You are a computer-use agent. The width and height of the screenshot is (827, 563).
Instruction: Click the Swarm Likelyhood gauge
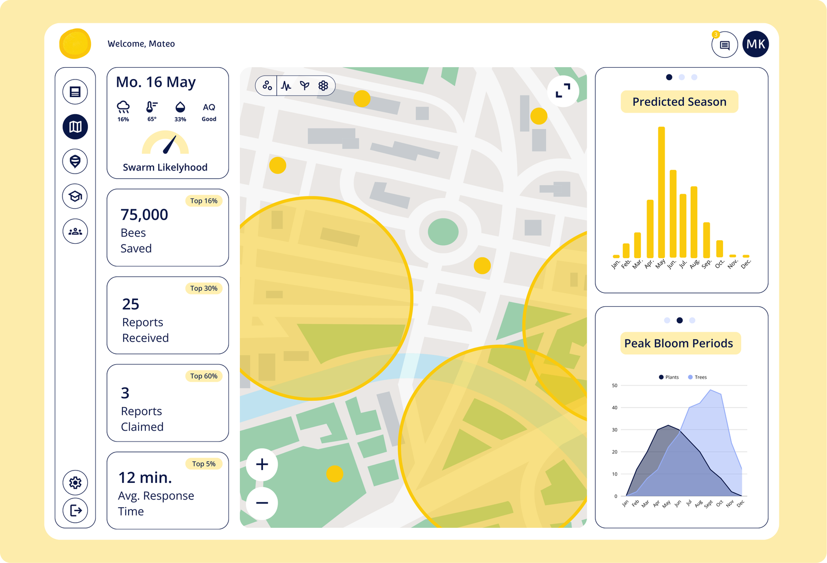(x=166, y=148)
